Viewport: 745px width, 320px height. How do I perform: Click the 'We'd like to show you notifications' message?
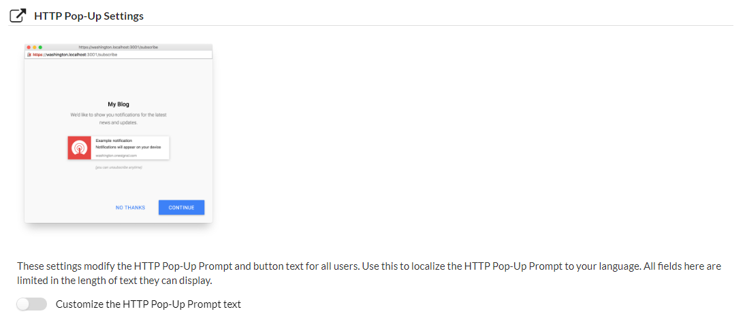coord(118,118)
